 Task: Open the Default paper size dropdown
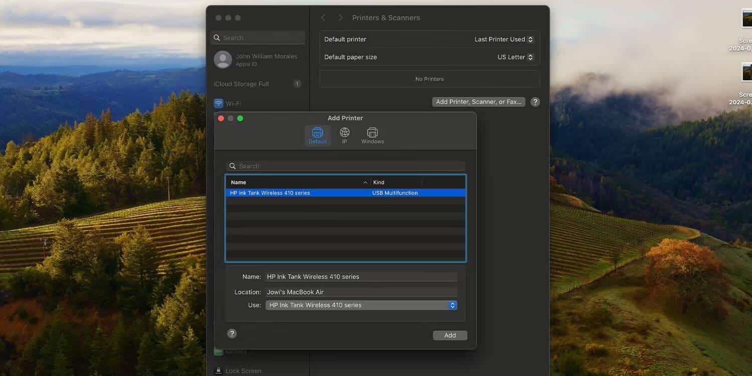click(515, 57)
